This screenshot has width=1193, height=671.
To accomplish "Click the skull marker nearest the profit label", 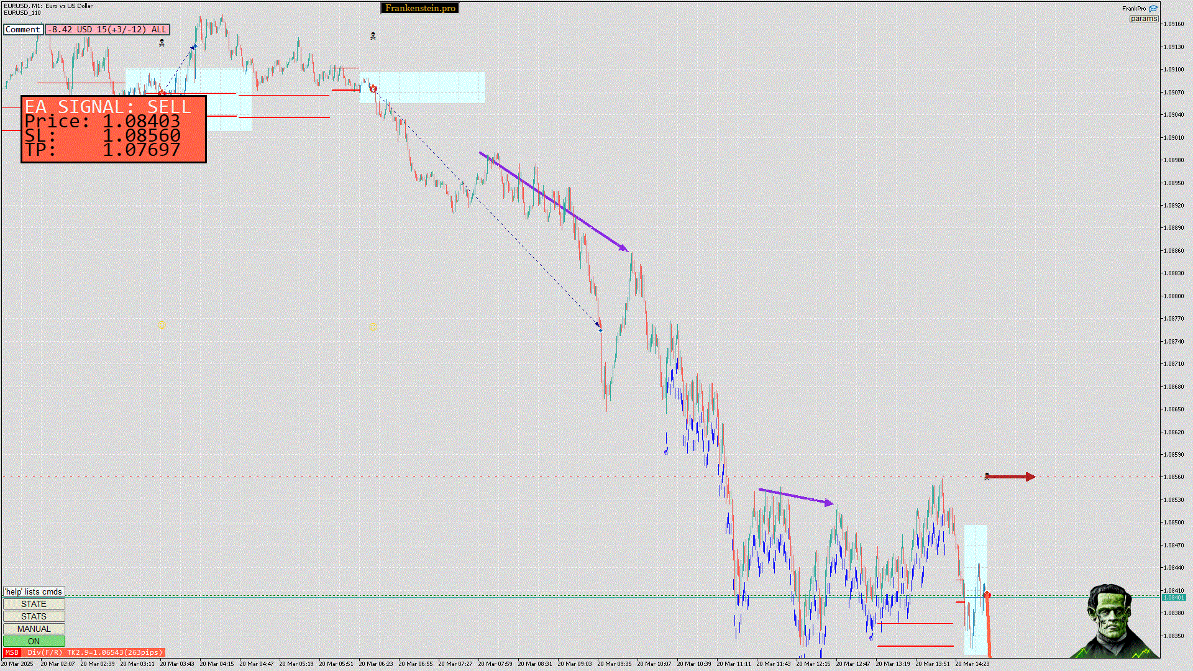I will point(162,43).
